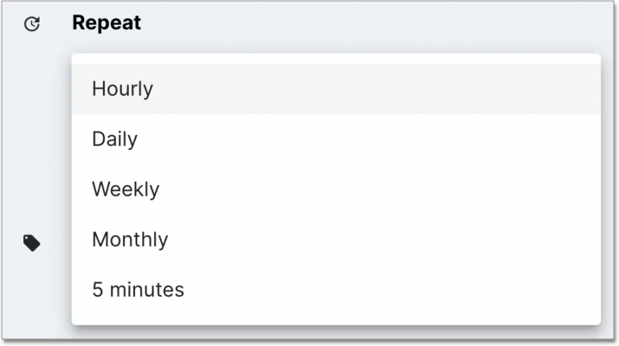Click the Repeat clock icon
Image resolution: width=619 pixels, height=346 pixels.
click(32, 24)
